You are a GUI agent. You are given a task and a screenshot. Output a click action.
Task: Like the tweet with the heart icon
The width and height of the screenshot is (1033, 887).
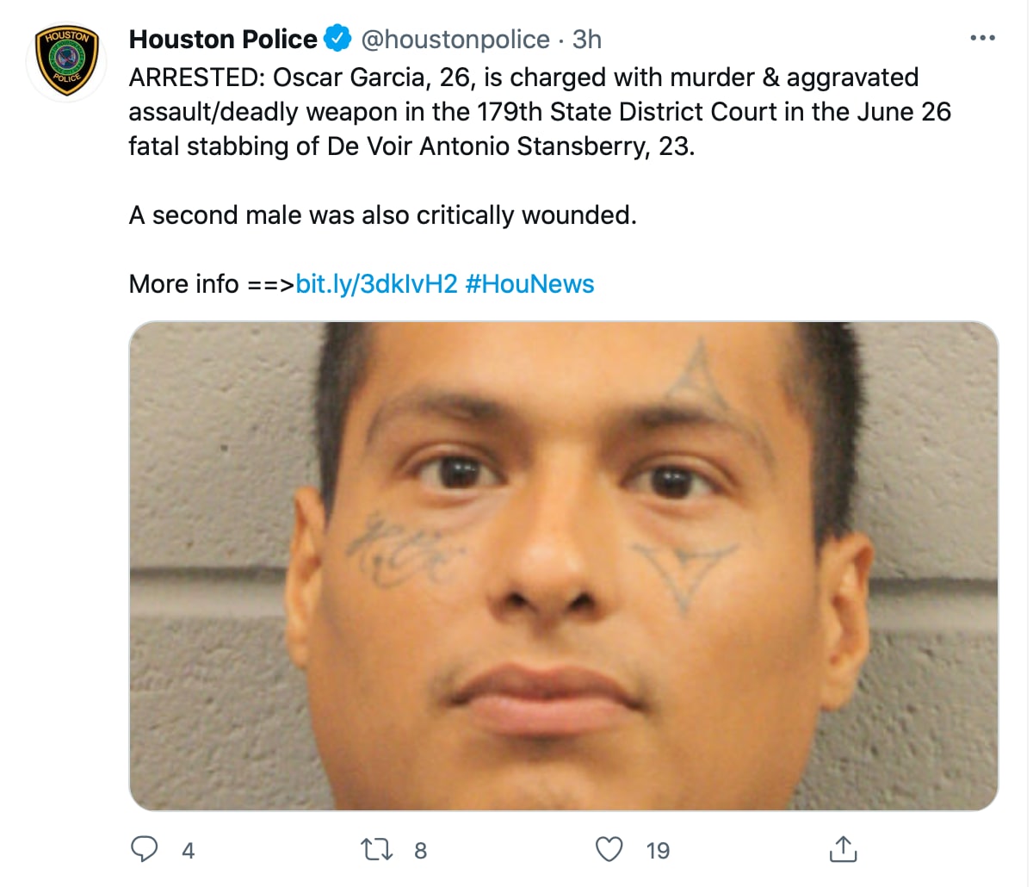point(609,850)
